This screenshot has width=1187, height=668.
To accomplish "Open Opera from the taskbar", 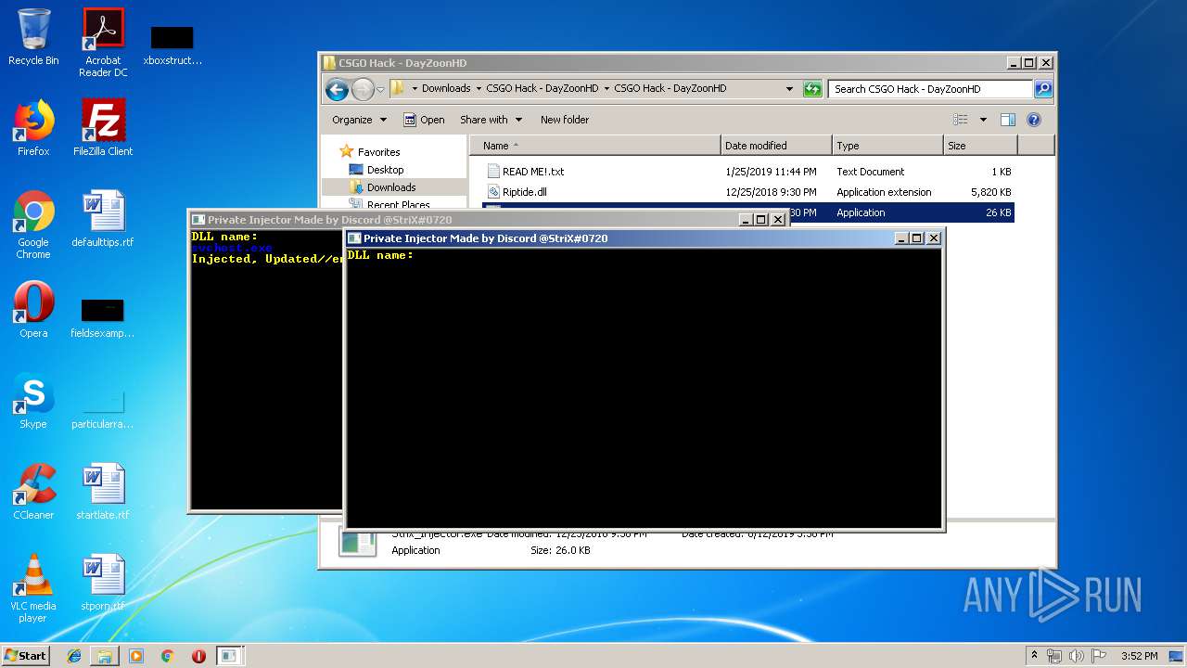I will point(198,656).
